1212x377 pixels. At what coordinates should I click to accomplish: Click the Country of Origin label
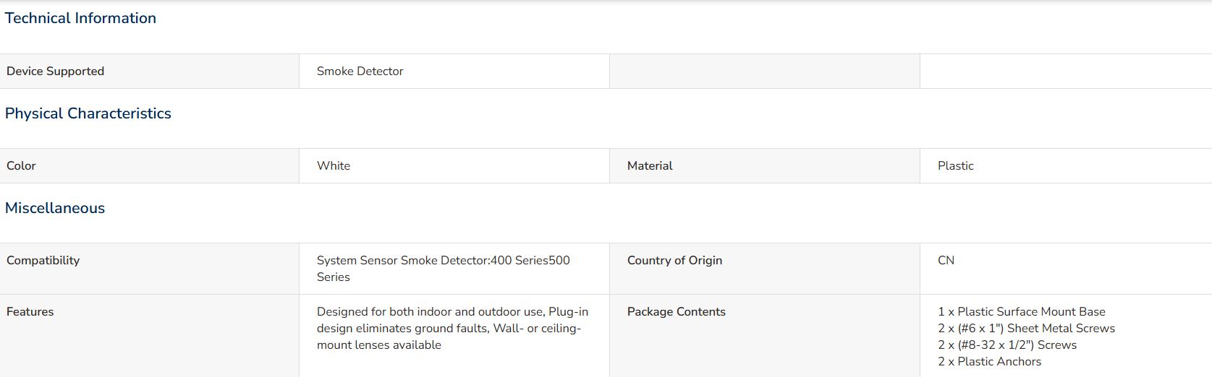point(674,261)
